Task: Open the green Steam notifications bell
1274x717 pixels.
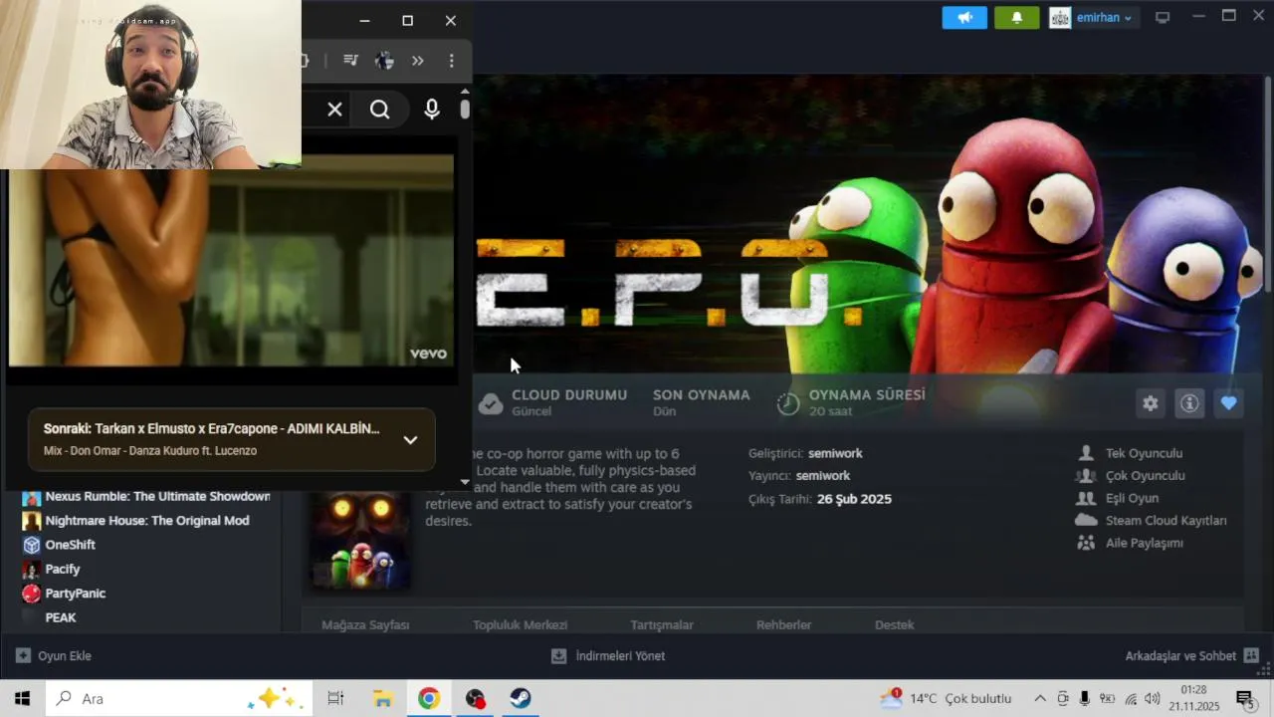Action: (x=1016, y=18)
